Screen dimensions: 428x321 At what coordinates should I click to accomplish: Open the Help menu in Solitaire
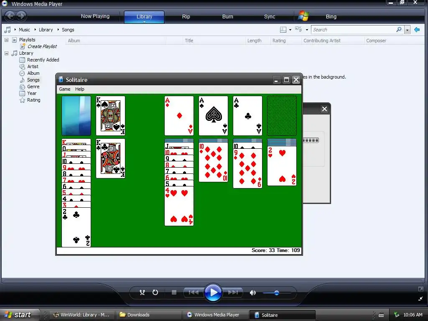tap(80, 89)
